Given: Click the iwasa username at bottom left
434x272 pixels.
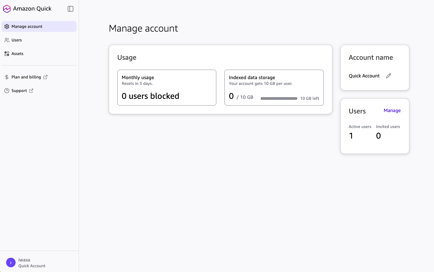Looking at the screenshot, I should point(24,260).
